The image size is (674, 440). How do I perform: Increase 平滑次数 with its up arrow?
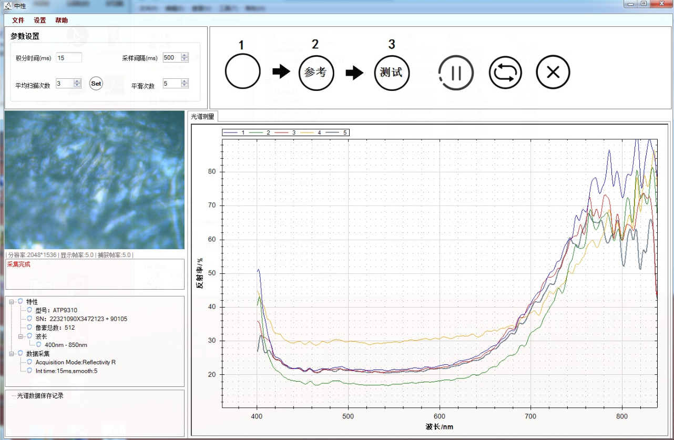coord(185,81)
